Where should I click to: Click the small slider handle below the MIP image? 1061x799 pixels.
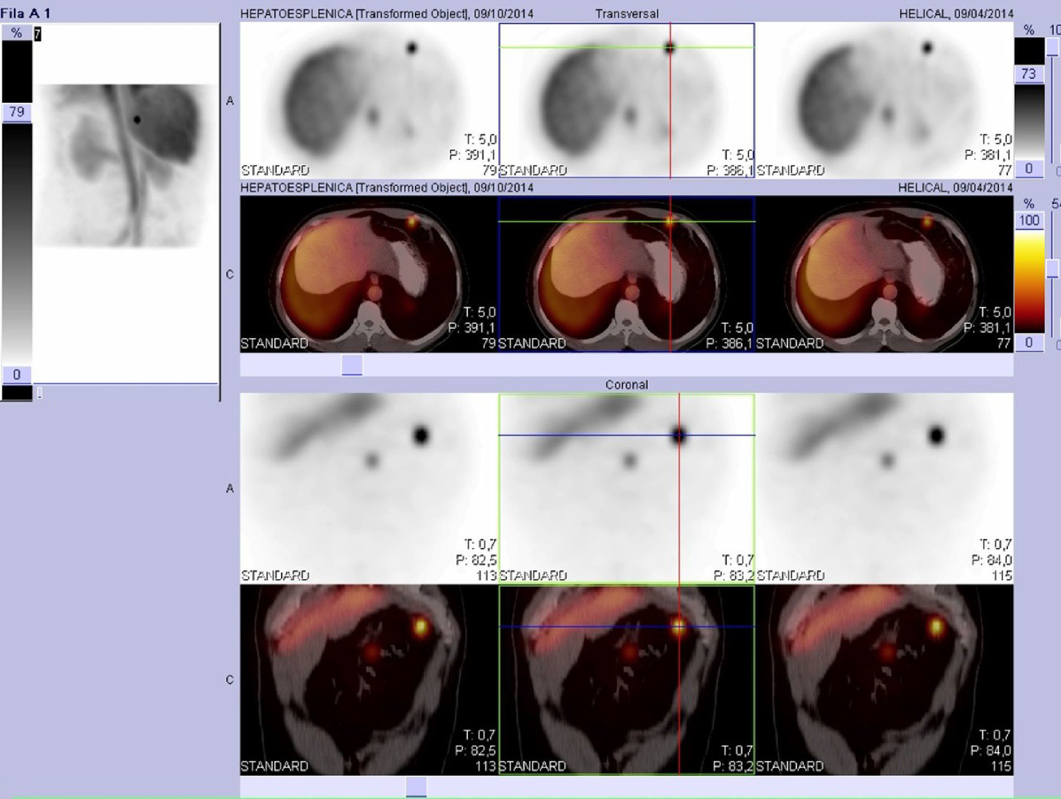[x=40, y=393]
